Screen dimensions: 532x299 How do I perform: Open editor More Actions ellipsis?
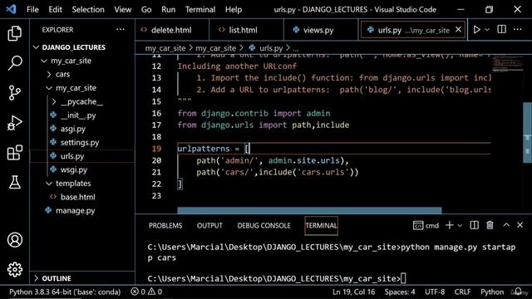(x=517, y=30)
